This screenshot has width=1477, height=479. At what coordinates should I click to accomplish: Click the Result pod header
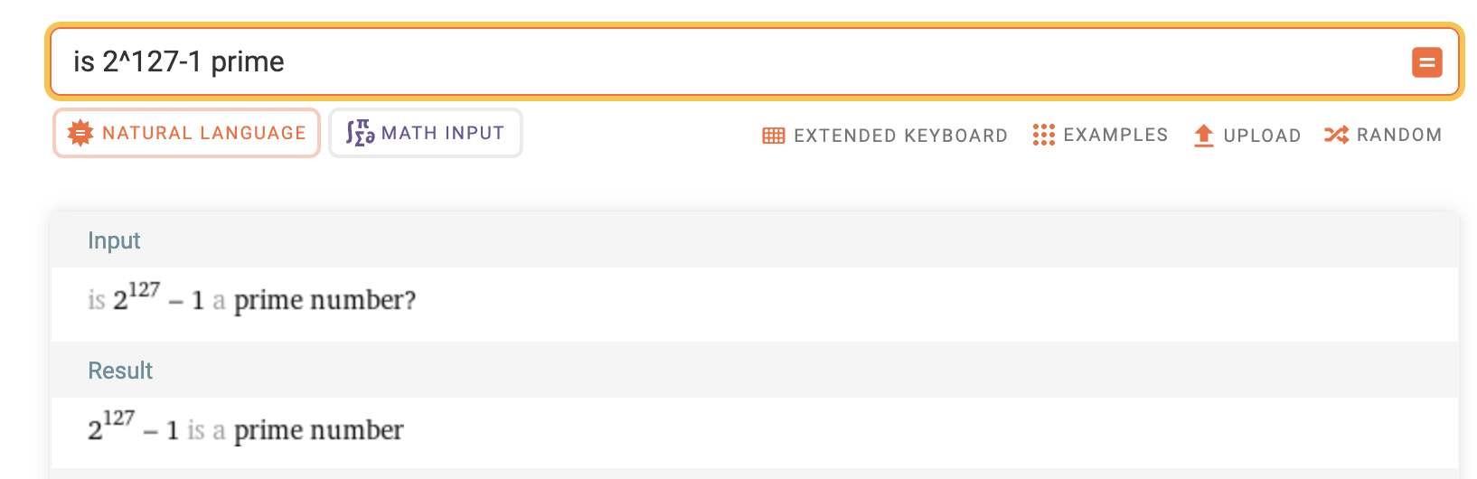[120, 371]
